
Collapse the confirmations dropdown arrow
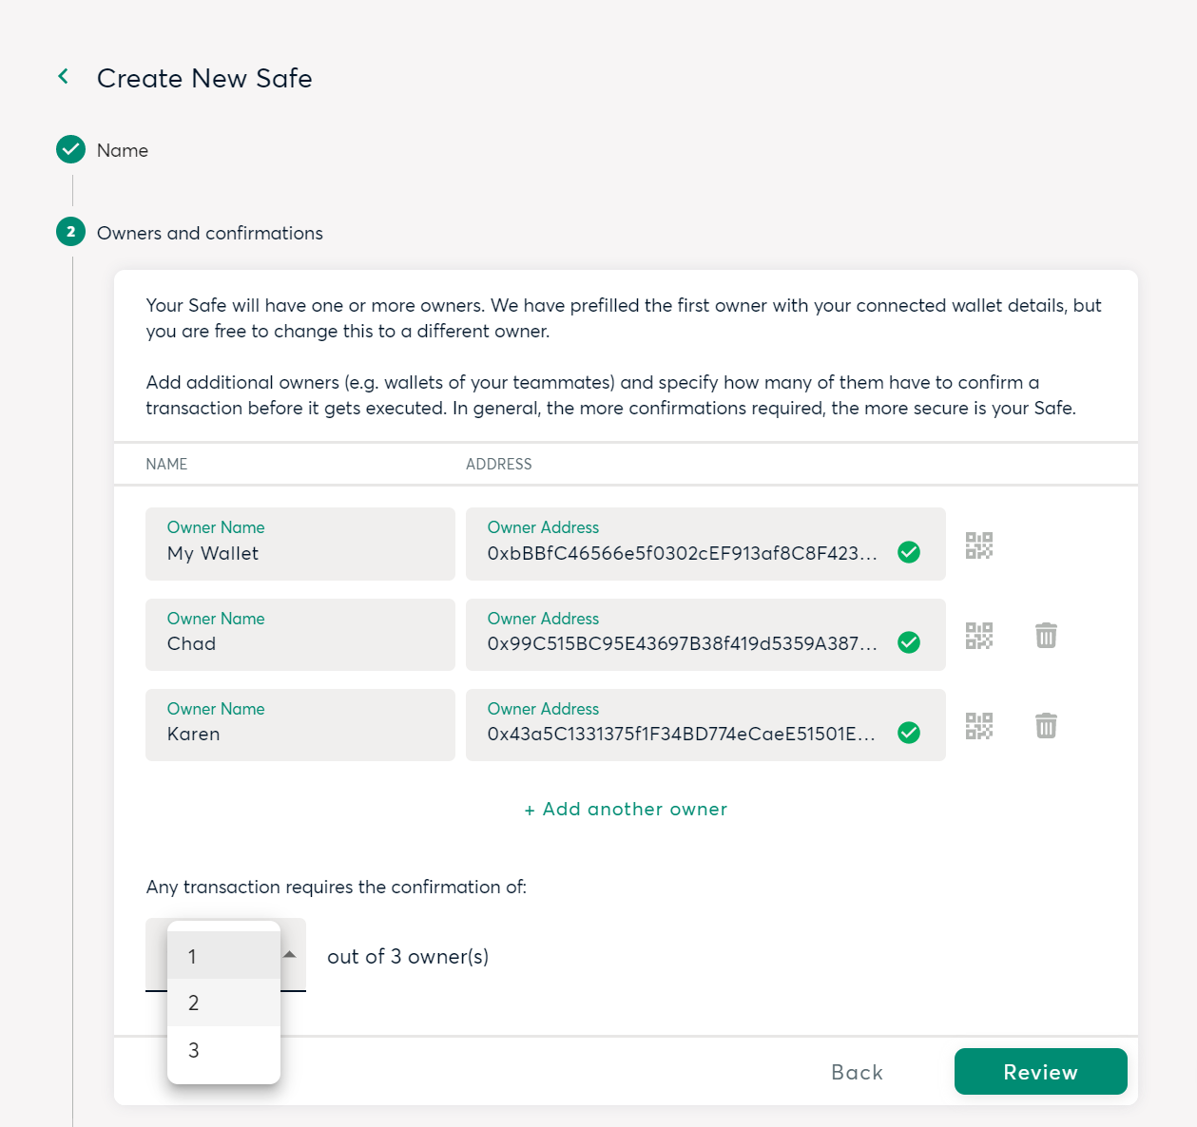point(290,954)
